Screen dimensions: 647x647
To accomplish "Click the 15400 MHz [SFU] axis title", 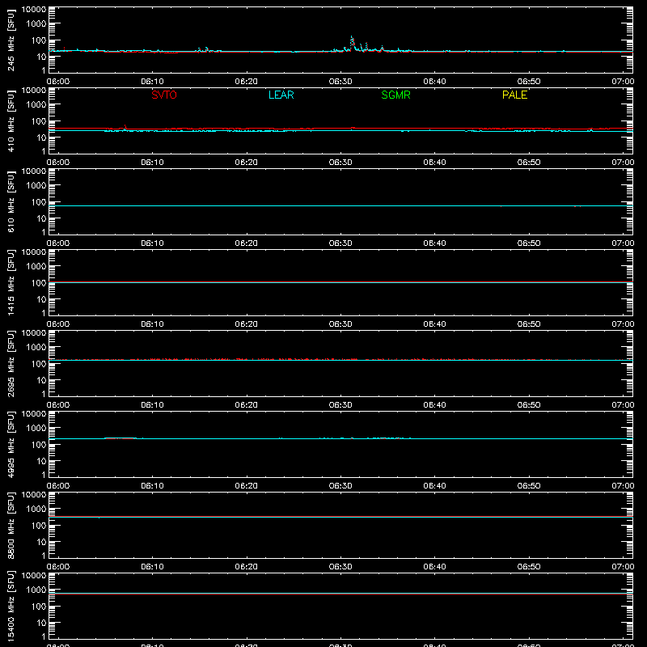I will [11, 606].
